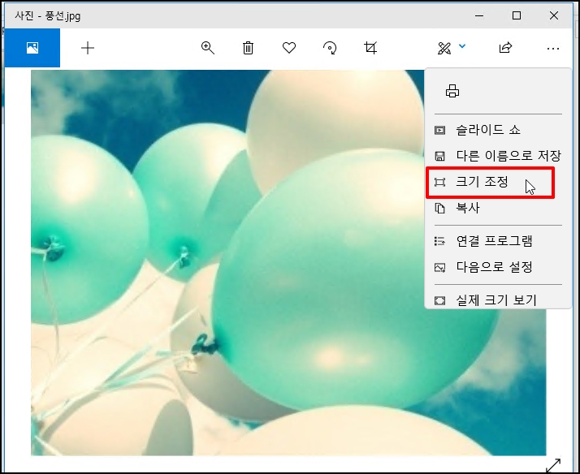Close the 사진 window

pos(554,15)
